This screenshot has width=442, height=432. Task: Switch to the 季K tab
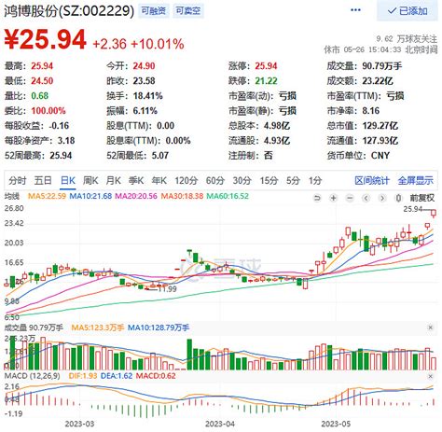(136, 180)
